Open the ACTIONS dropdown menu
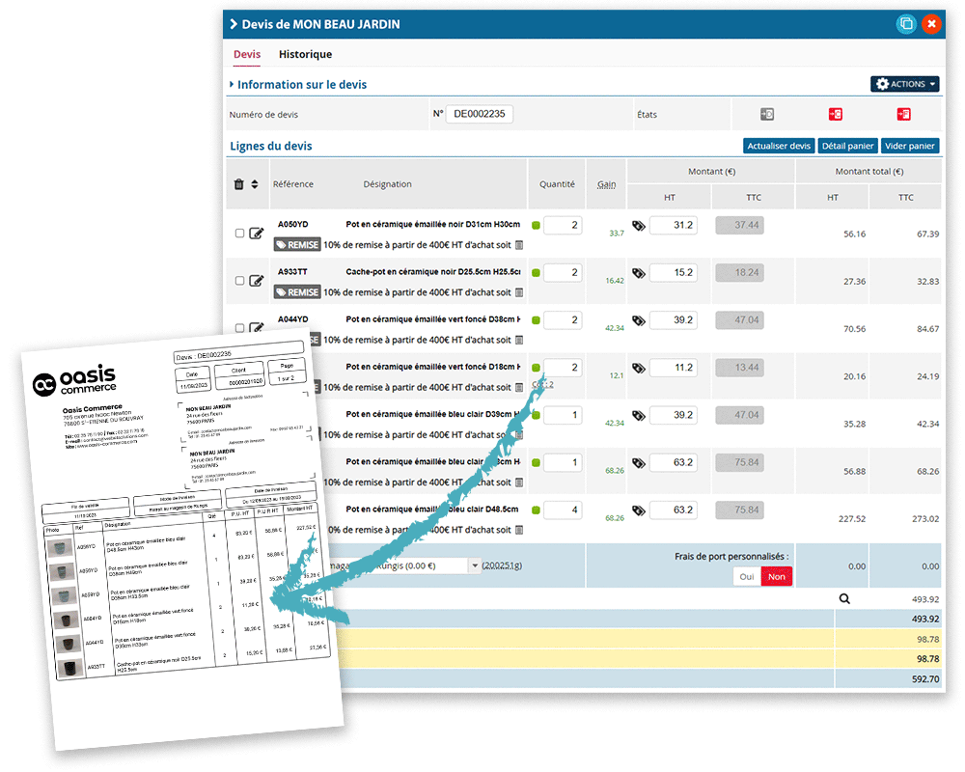 [905, 84]
